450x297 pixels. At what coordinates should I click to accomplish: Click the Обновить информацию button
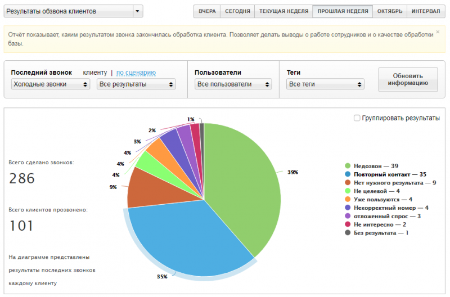408,80
